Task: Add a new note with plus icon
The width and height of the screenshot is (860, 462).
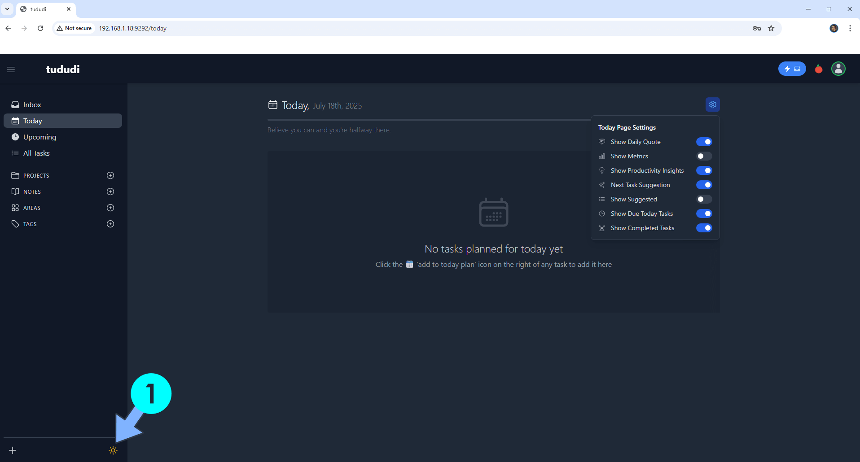Action: [x=110, y=192]
